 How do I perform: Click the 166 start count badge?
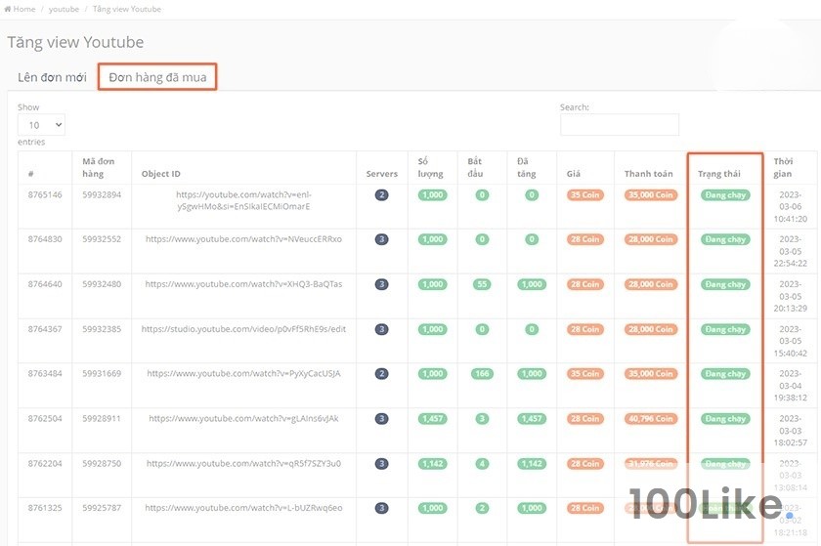pyautogui.click(x=482, y=374)
